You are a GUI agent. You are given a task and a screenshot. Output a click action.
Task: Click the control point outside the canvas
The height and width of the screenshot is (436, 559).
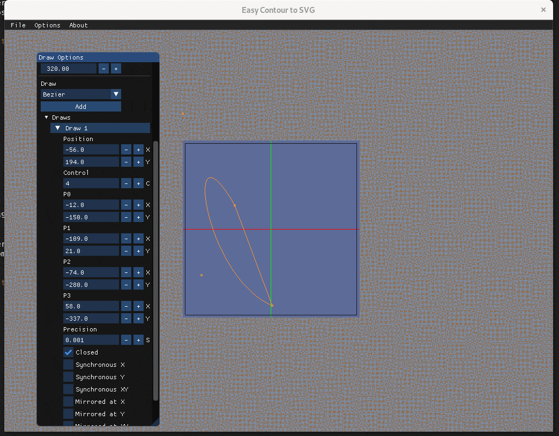[183, 114]
